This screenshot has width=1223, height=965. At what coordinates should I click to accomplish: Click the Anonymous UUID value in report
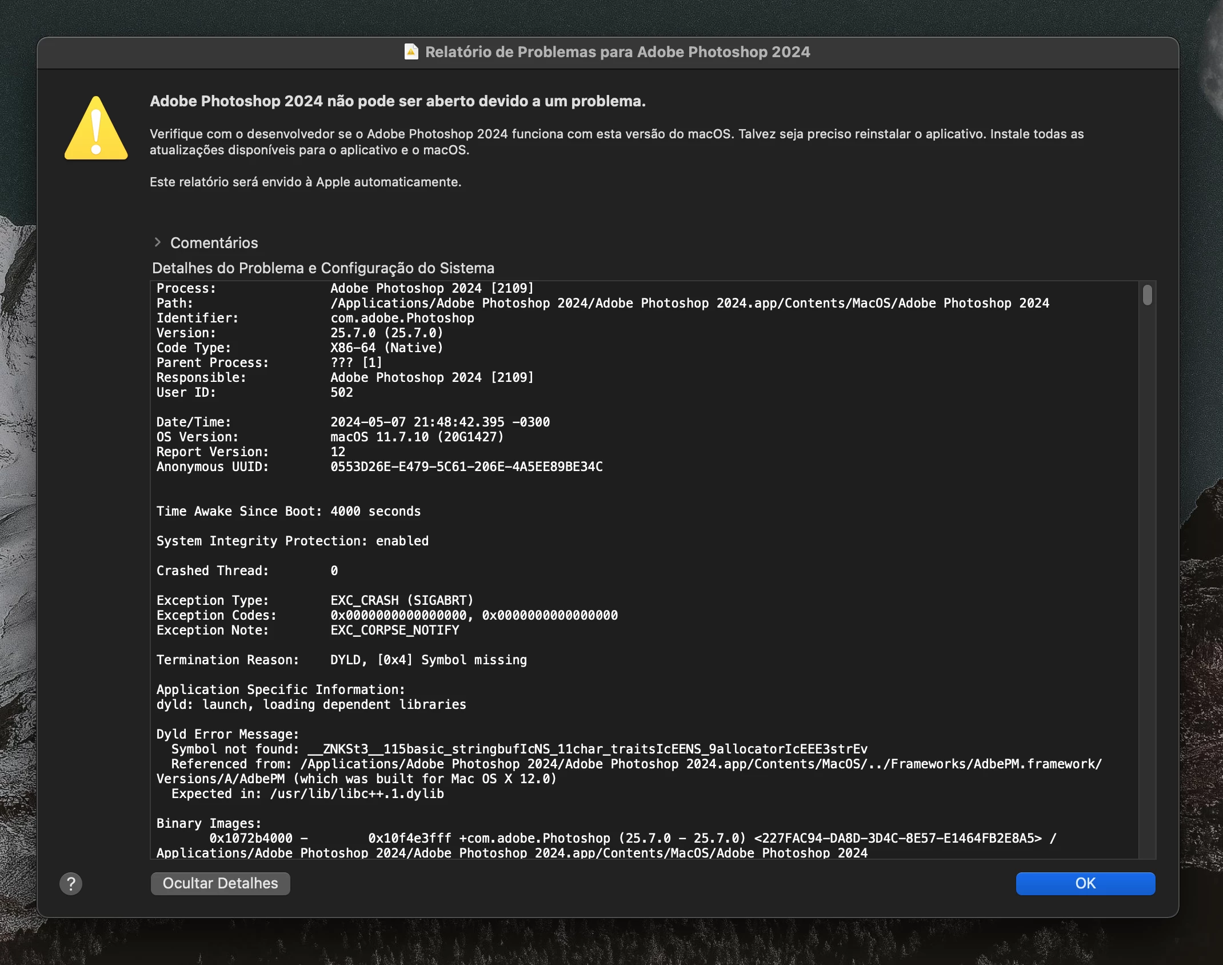(x=466, y=466)
